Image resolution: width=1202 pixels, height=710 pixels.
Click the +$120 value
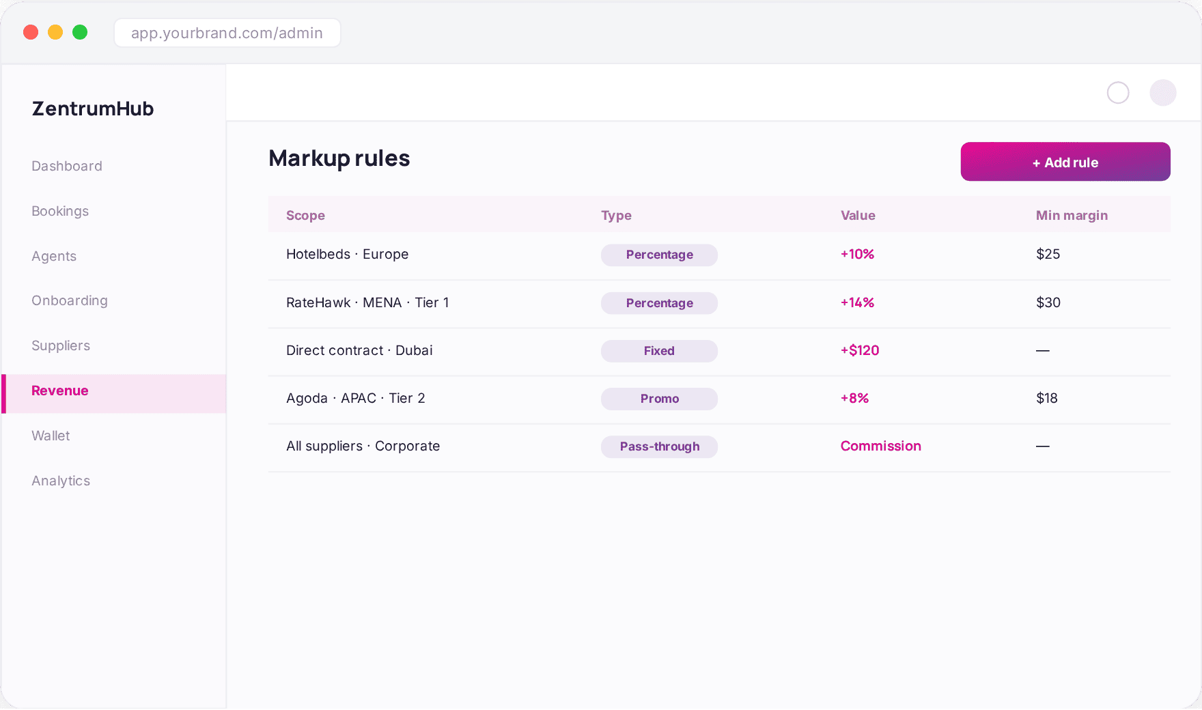(860, 350)
